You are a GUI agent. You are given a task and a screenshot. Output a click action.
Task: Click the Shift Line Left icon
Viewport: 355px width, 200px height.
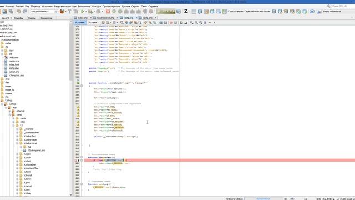(x=161, y=22)
